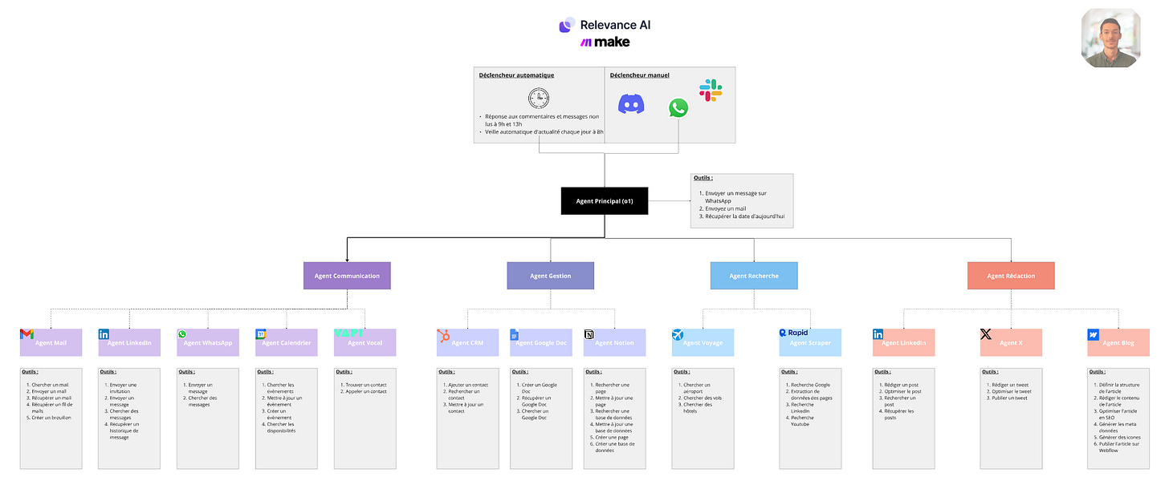Select the black Agent Principal (o1) box
The width and height of the screenshot is (1169, 489).
(x=605, y=201)
